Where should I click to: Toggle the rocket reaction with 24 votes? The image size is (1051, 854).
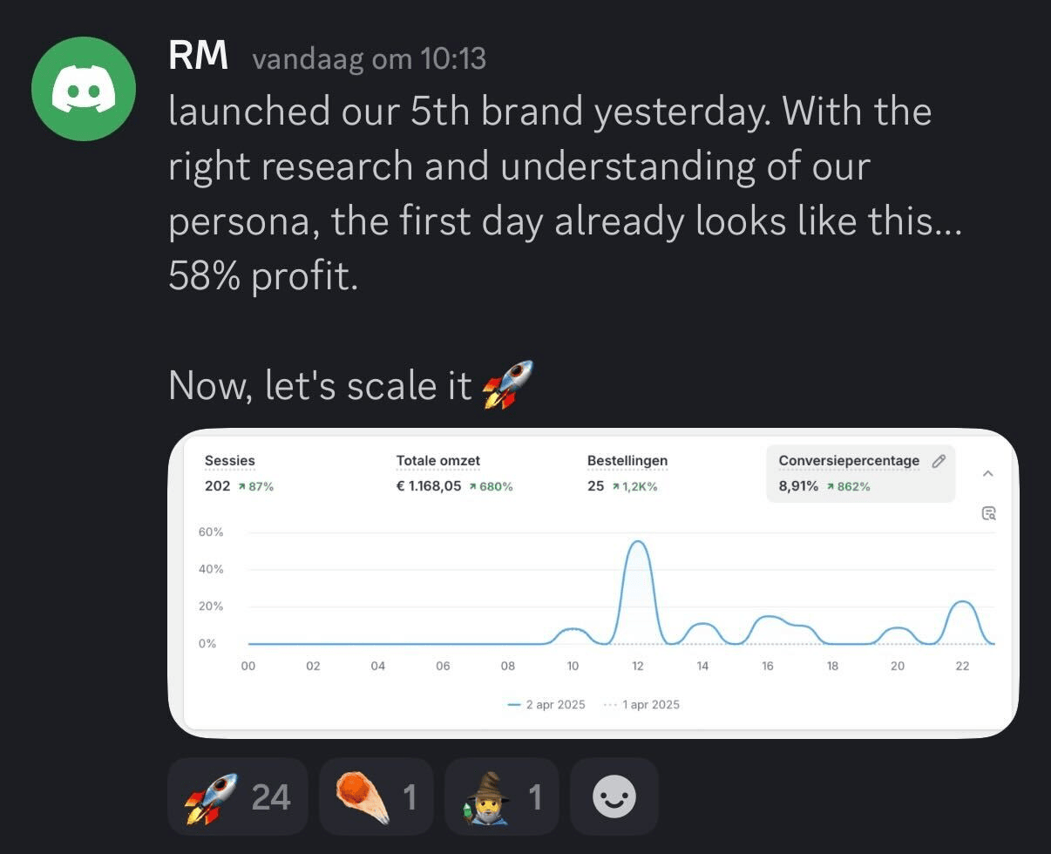click(237, 796)
